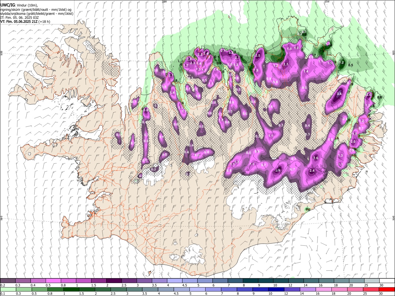
Task: Select the lower-row legend label "30"
Action: tap(381, 294)
